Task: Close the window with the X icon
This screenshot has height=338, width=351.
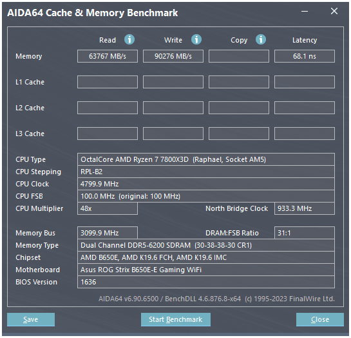Action: coord(334,11)
